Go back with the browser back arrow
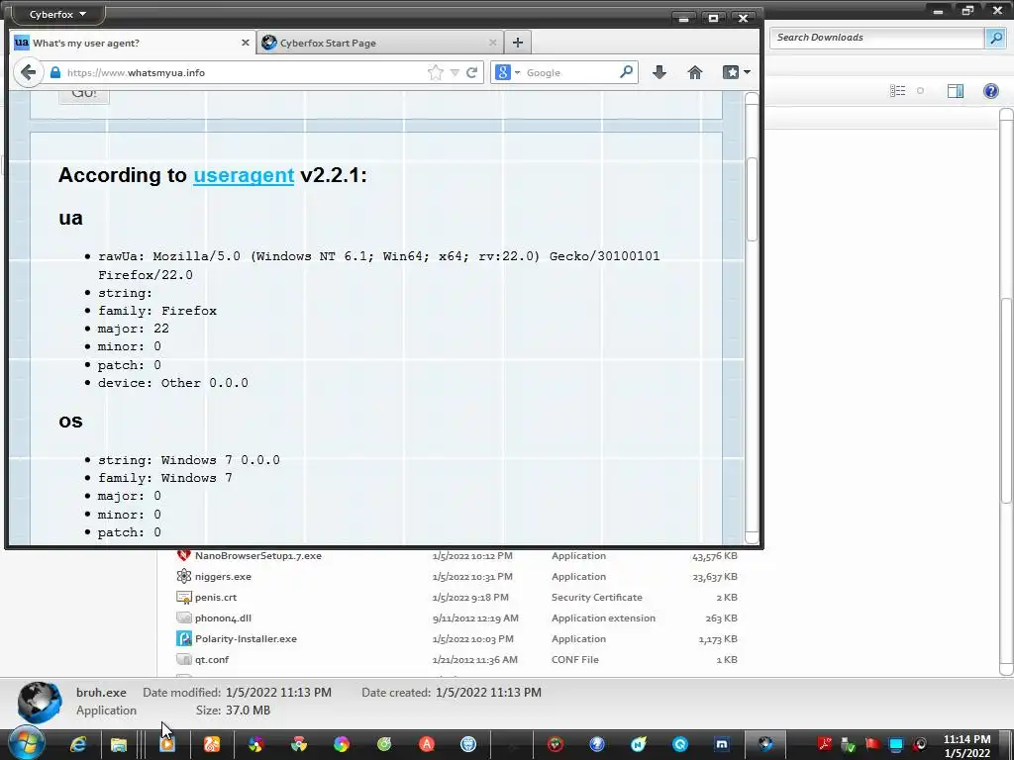The image size is (1014, 760). click(28, 72)
